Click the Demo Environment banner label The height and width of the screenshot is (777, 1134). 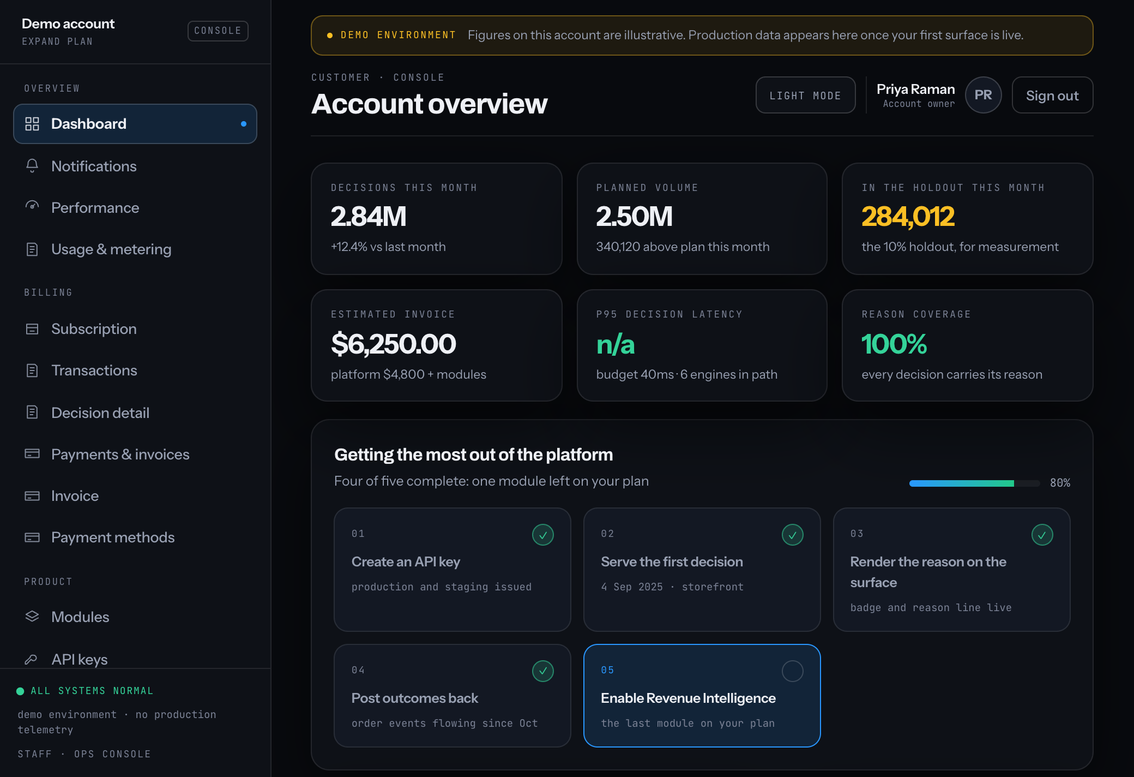pos(398,35)
